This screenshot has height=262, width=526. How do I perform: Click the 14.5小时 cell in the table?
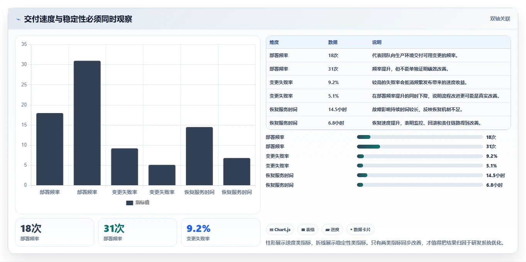[338, 110]
